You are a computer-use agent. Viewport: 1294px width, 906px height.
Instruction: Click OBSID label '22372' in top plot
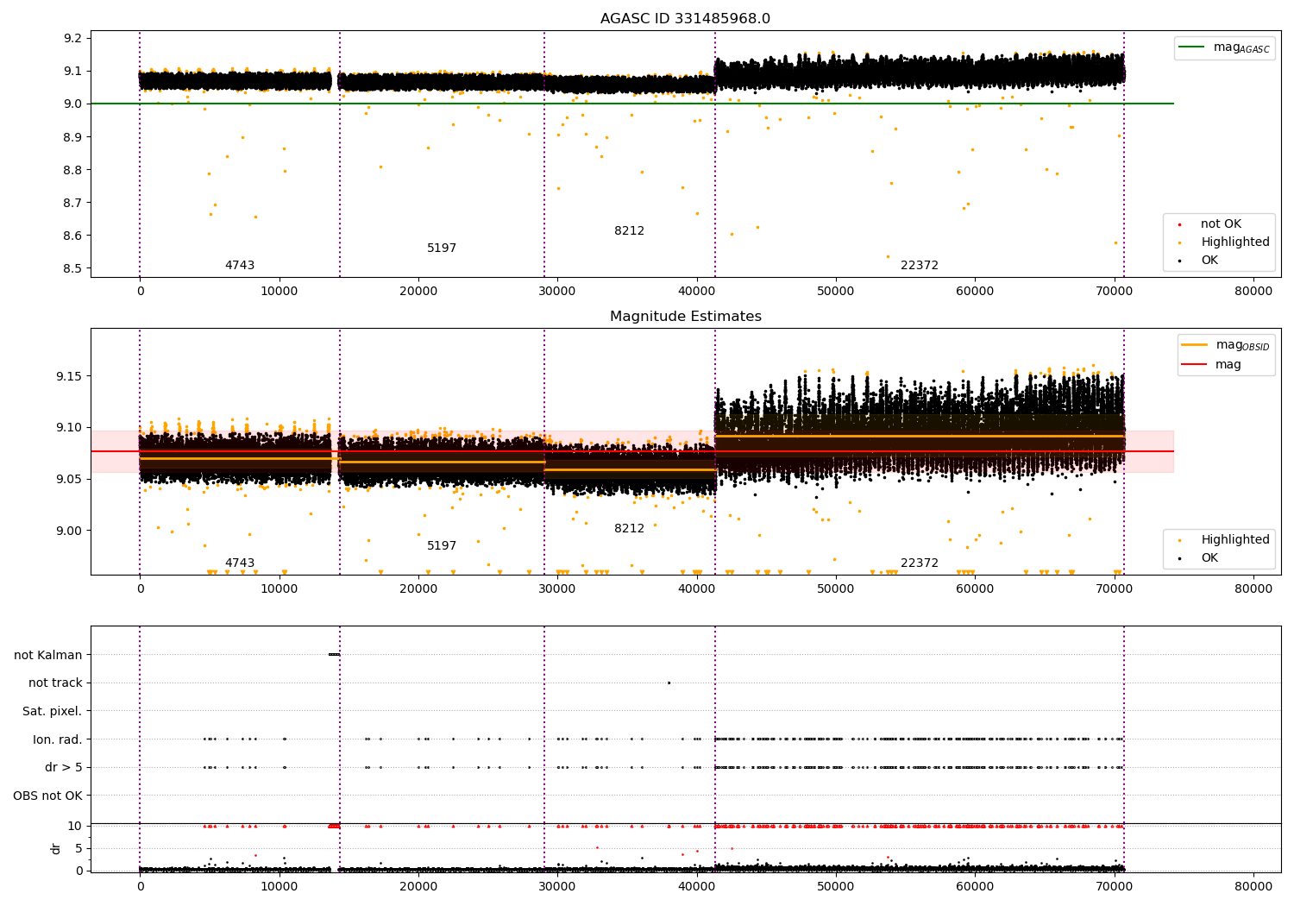(920, 266)
